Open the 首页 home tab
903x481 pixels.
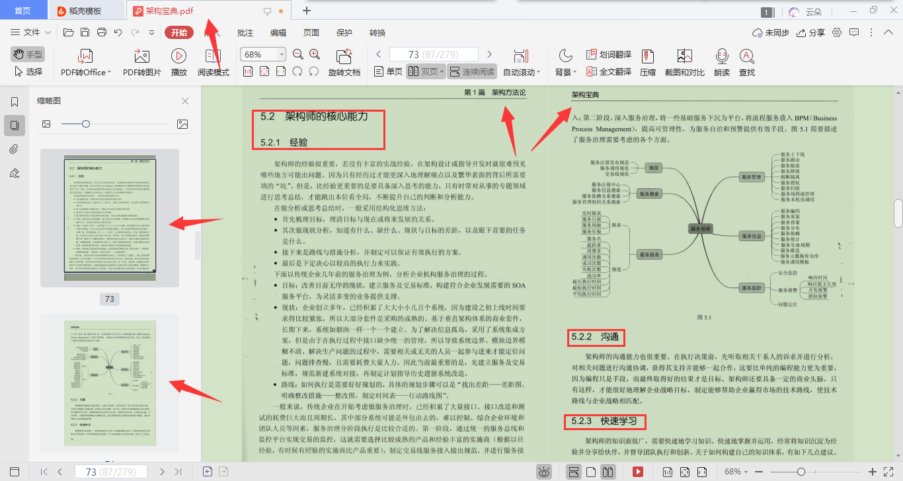22,11
